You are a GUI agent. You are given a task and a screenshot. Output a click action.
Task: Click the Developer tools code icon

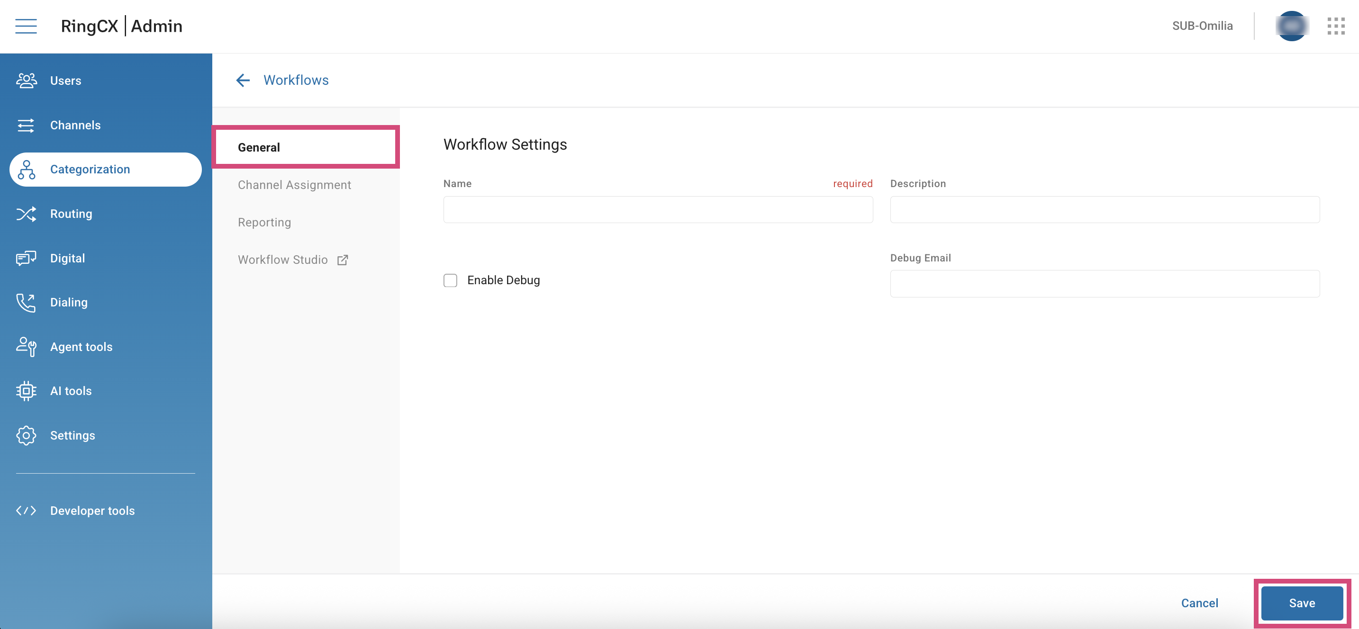coord(26,511)
